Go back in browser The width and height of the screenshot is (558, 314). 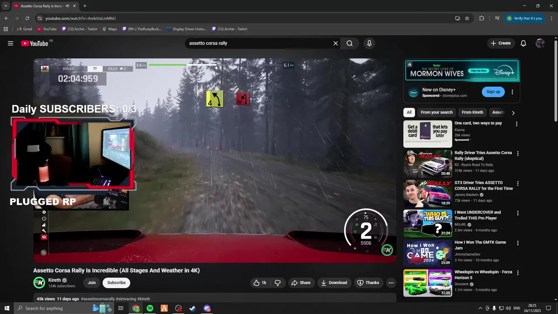(6, 18)
